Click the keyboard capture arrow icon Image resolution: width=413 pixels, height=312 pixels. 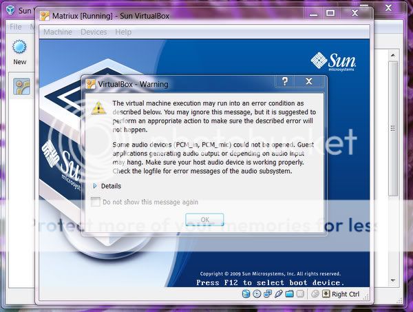pyautogui.click(x=326, y=294)
